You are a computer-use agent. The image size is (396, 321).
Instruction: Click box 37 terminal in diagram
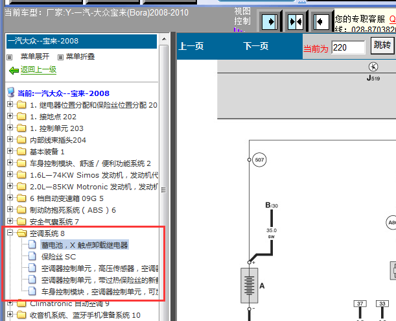click(360, 303)
